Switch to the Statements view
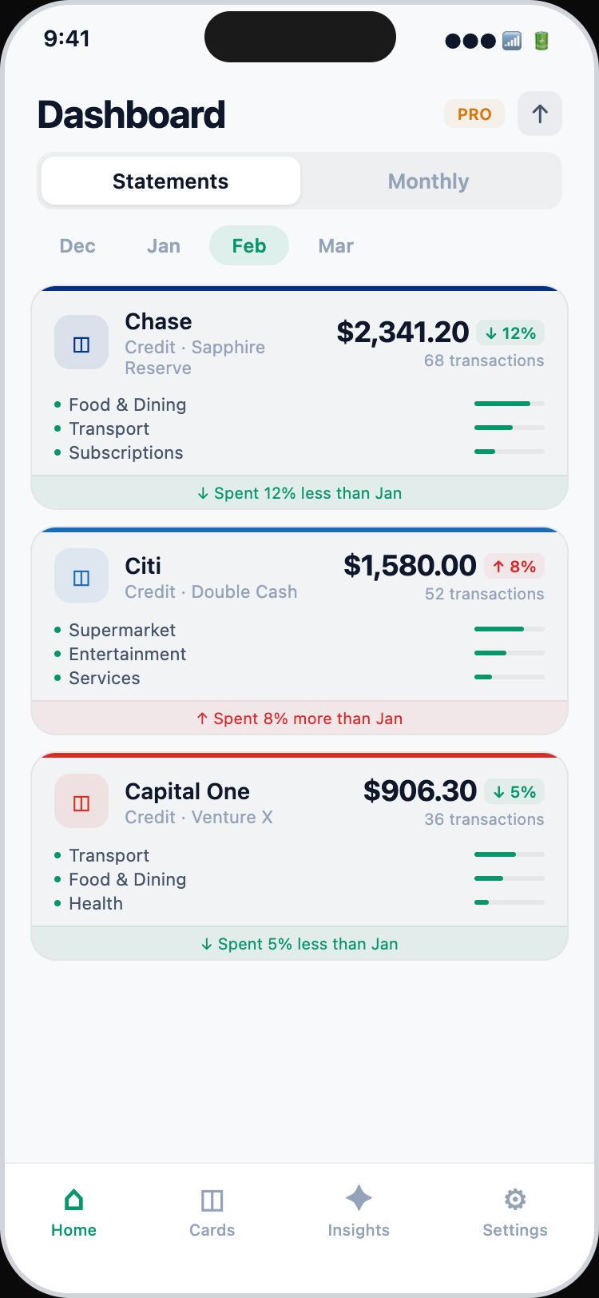 [171, 181]
